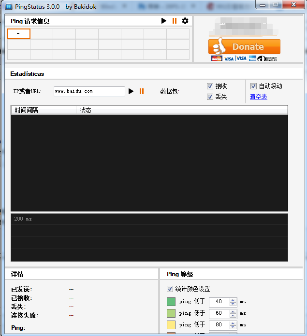This screenshot has width=307, height=336.
Task: Click the 清空表 link
Action: coord(258,97)
